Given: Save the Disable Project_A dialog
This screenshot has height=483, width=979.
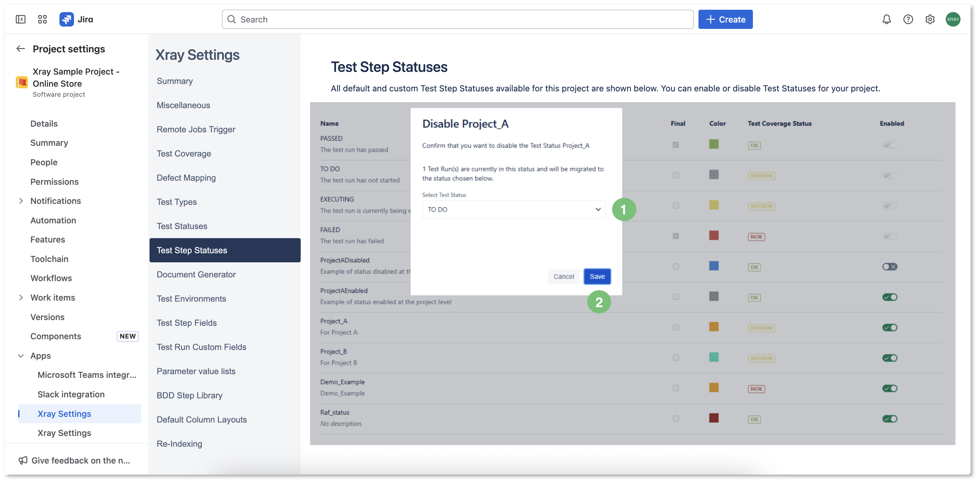Looking at the screenshot, I should point(597,276).
